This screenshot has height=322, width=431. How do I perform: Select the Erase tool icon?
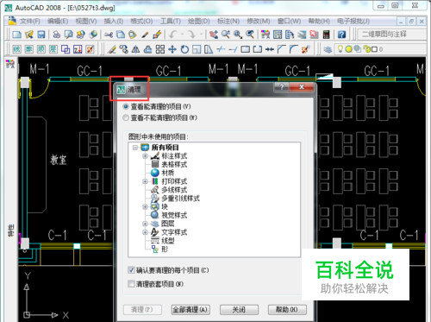(x=112, y=49)
